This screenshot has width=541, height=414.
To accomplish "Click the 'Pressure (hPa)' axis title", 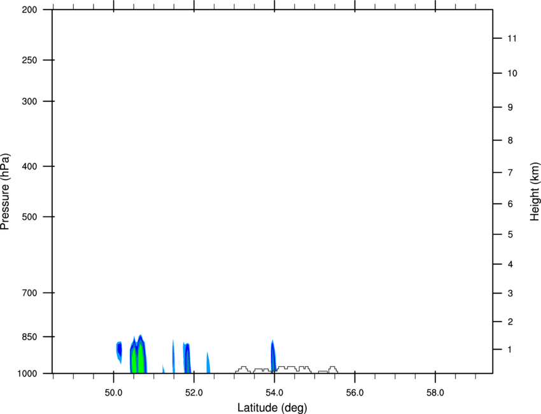I will [5, 192].
